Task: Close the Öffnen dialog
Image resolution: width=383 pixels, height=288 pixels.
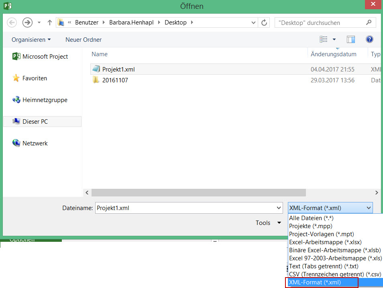Action: pos(373,4)
